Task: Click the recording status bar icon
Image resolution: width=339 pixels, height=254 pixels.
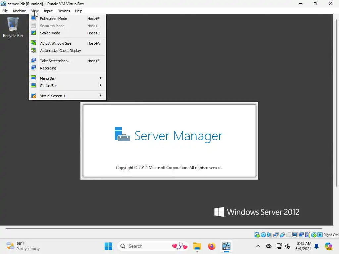Action: (301, 235)
